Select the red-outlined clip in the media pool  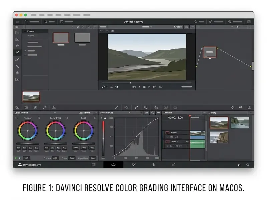click(61, 38)
